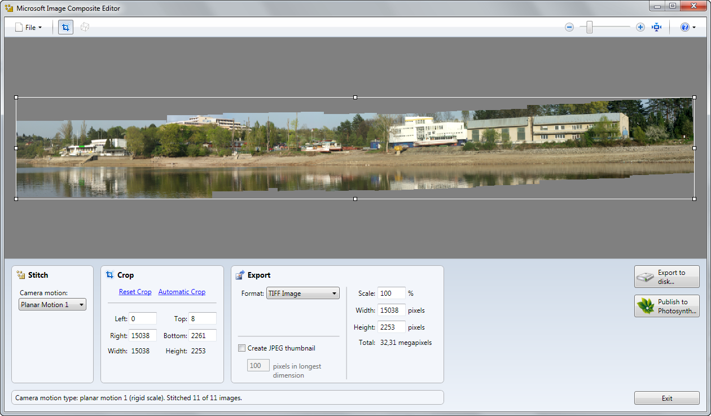Enable the Create JPEG thumbnail checkbox
This screenshot has height=416, width=711.
click(x=242, y=348)
